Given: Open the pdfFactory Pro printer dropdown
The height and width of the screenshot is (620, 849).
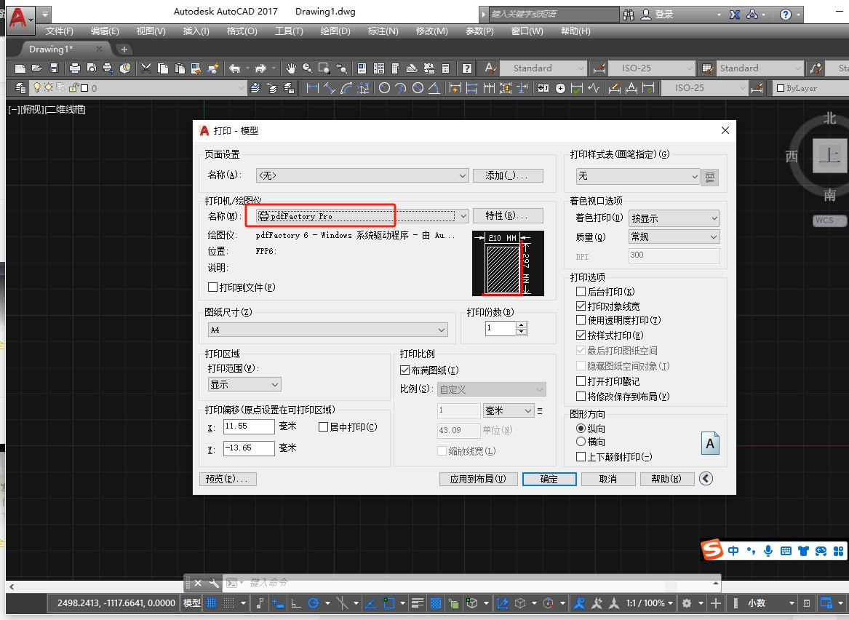Looking at the screenshot, I should pyautogui.click(x=362, y=216).
